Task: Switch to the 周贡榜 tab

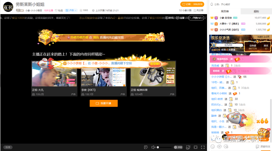Action: pyautogui.click(x=225, y=11)
